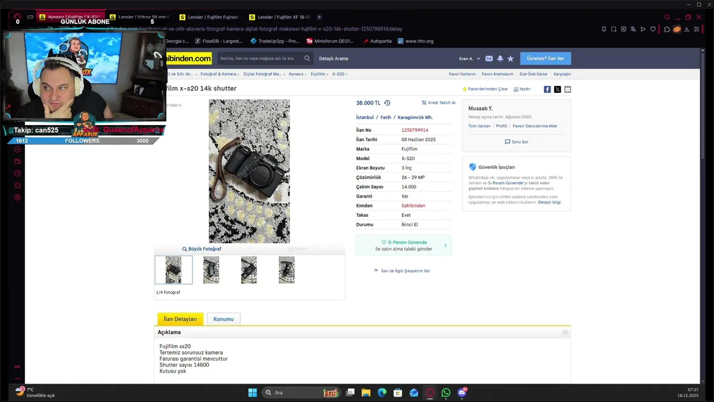Click the pin icon in the address bar

604,29
